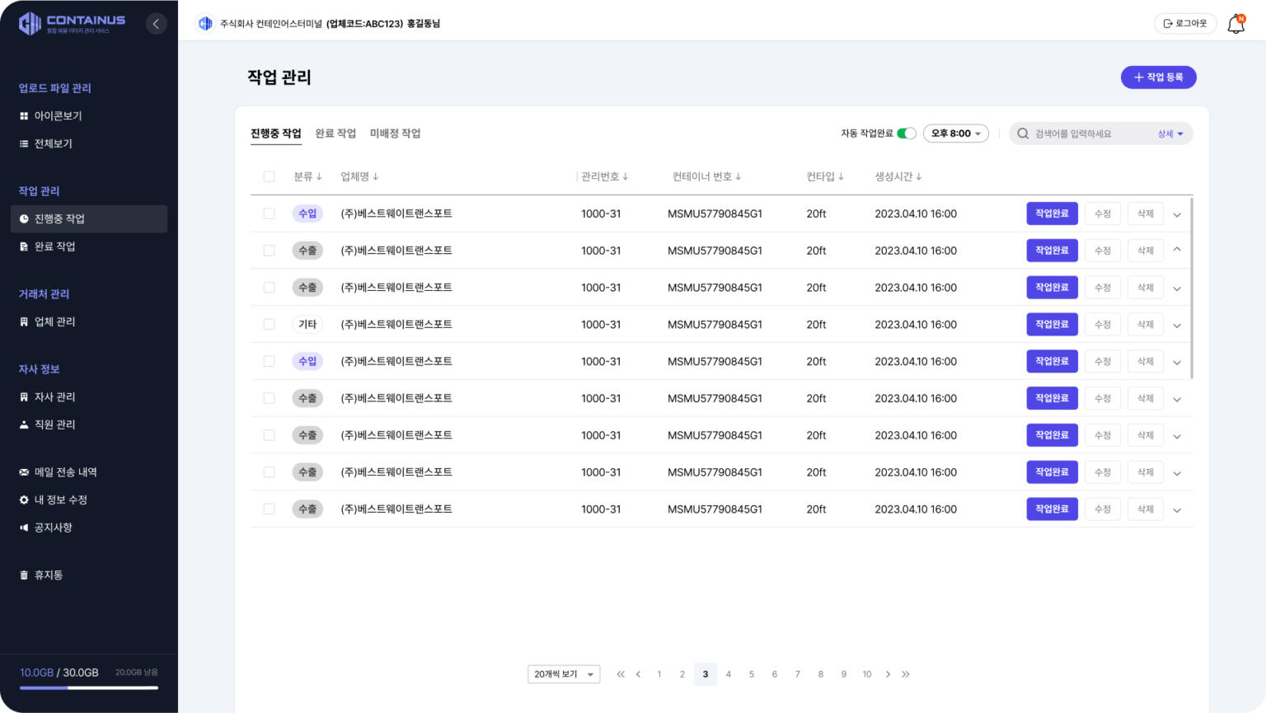
Task: Open the 오후 8:00 time dropdown
Action: pyautogui.click(x=955, y=134)
